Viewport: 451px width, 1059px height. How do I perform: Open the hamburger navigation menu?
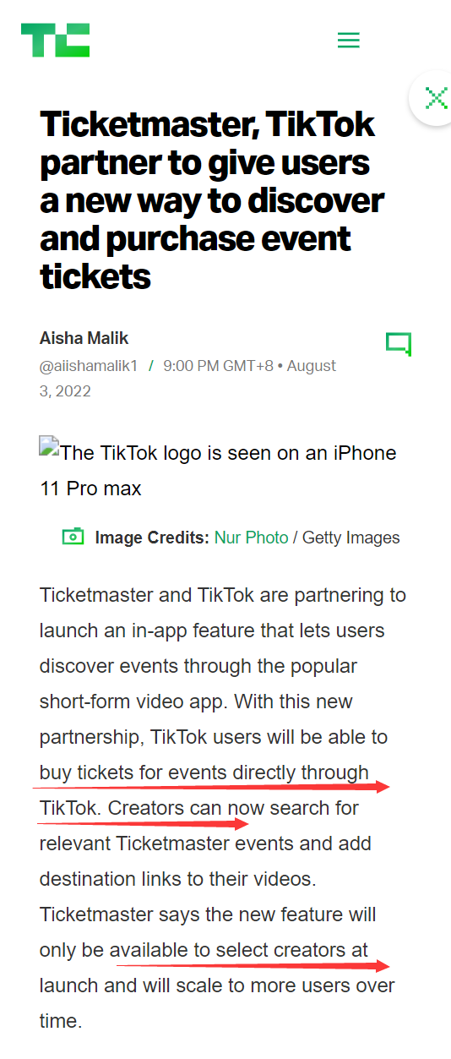pos(348,40)
